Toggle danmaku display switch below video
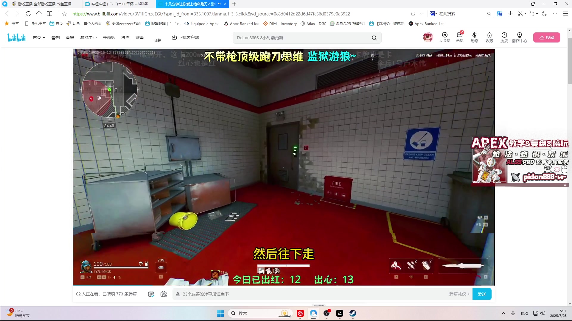Screen dimensions: 572x321 tap(151, 294)
